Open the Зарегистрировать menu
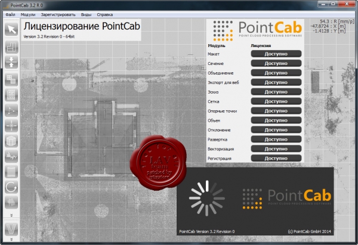Image resolution: width=358 pixels, height=245 pixels. tap(58, 14)
